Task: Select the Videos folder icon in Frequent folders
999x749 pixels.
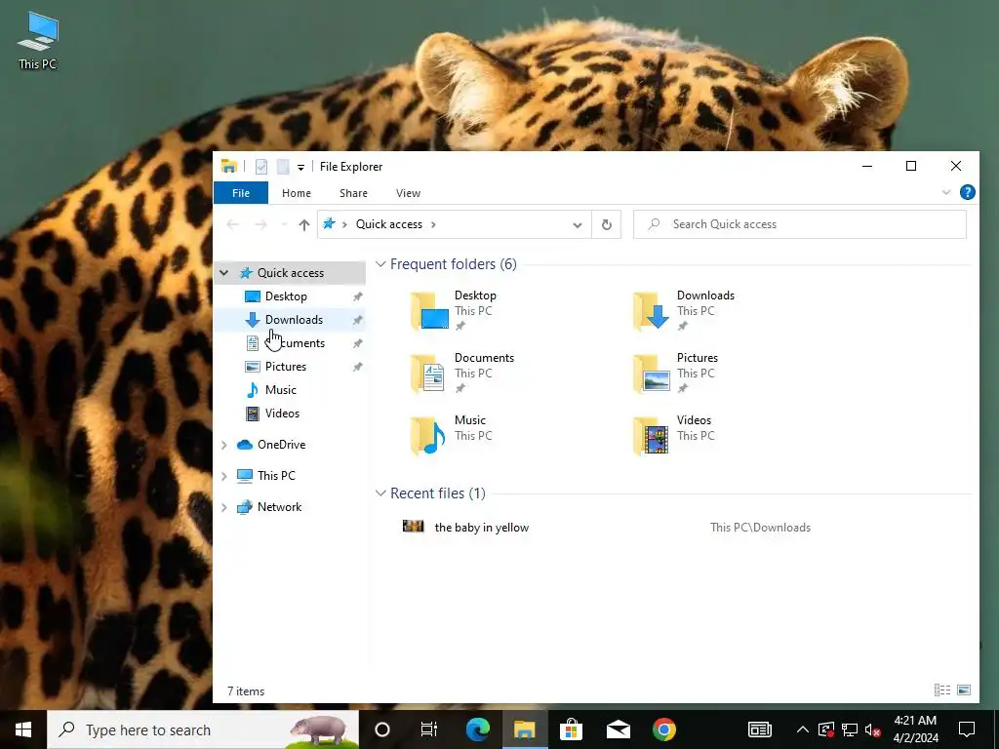Action: point(652,436)
